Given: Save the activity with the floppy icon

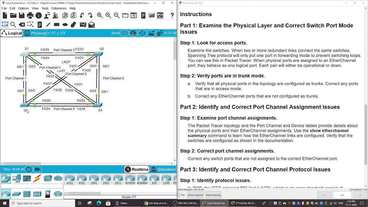Looking at the screenshot, I should point(22,16).
